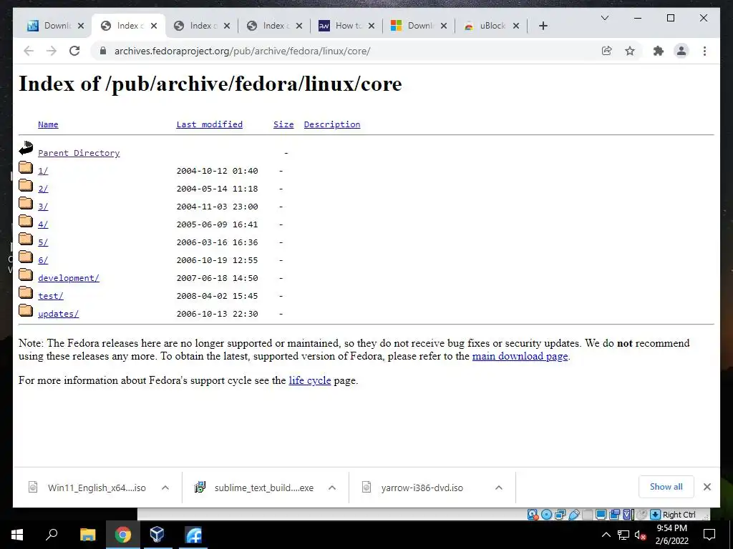Open Chrome's three-dot menu
This screenshot has height=549, width=733.
click(704, 51)
